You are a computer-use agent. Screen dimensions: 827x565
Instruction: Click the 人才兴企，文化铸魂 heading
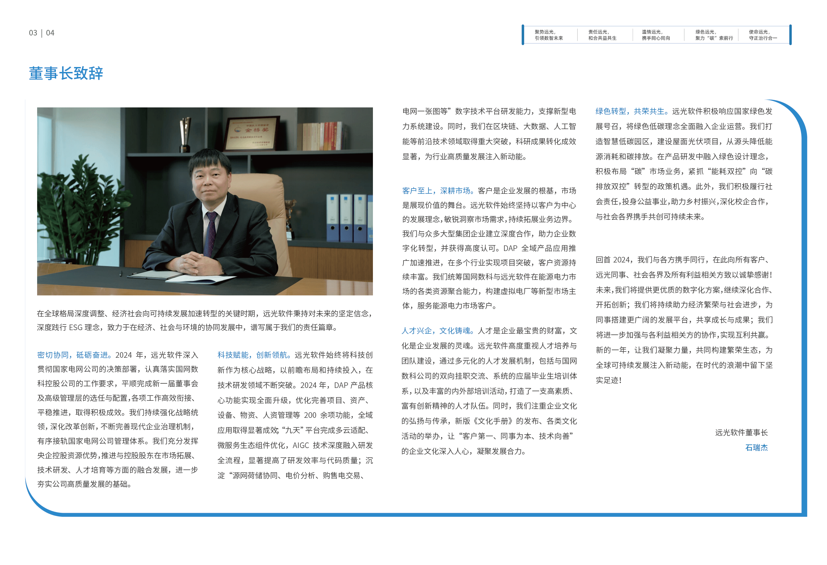point(438,330)
